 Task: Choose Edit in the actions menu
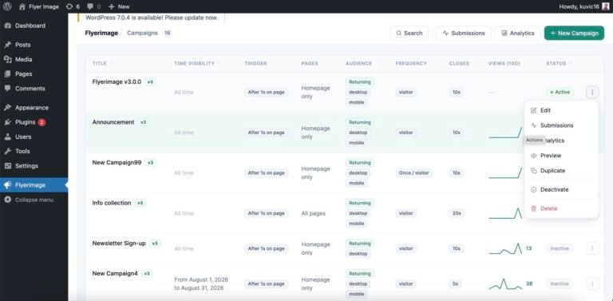[x=561, y=111]
